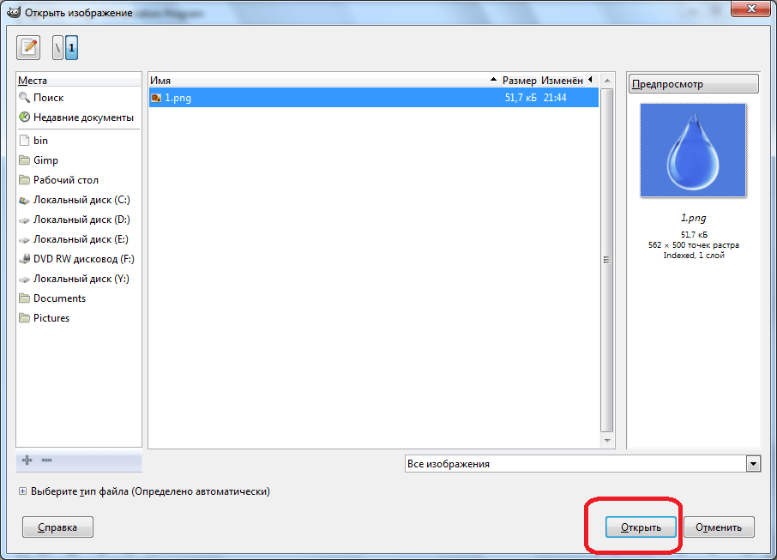Open Recent documents (Недавние документы)
The height and width of the screenshot is (560, 777).
[x=82, y=117]
